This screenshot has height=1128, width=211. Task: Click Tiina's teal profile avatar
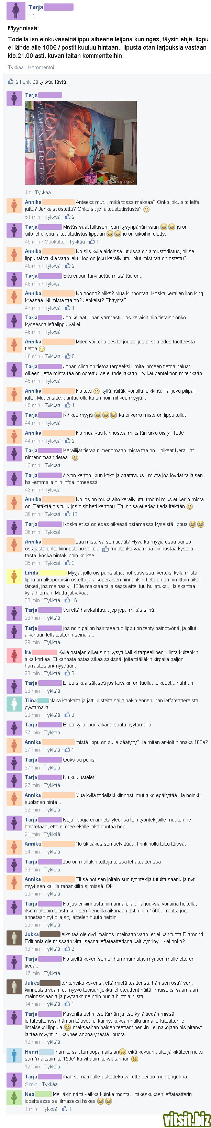point(14,704)
